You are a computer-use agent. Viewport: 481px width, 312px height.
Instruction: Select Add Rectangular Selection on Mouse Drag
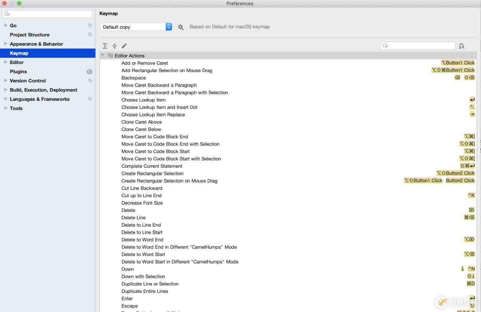[167, 70]
